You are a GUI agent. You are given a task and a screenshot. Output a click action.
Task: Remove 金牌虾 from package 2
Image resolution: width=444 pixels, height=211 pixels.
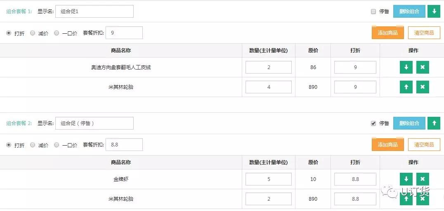click(423, 179)
